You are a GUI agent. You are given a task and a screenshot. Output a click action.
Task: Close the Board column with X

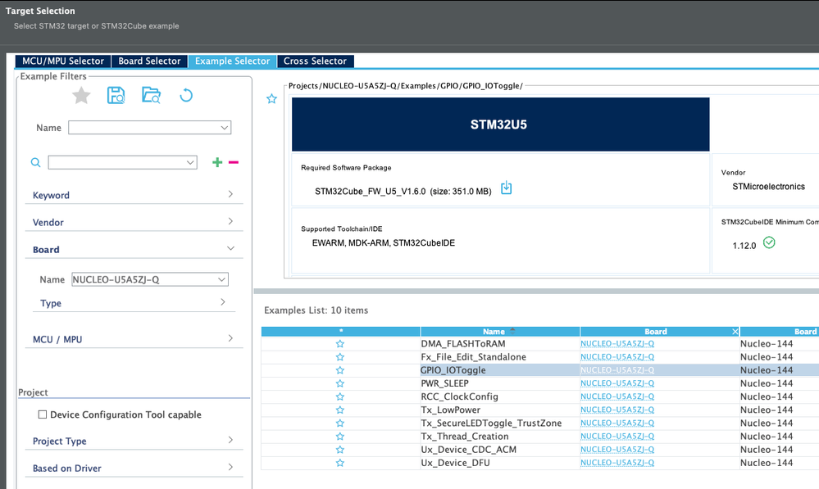735,332
